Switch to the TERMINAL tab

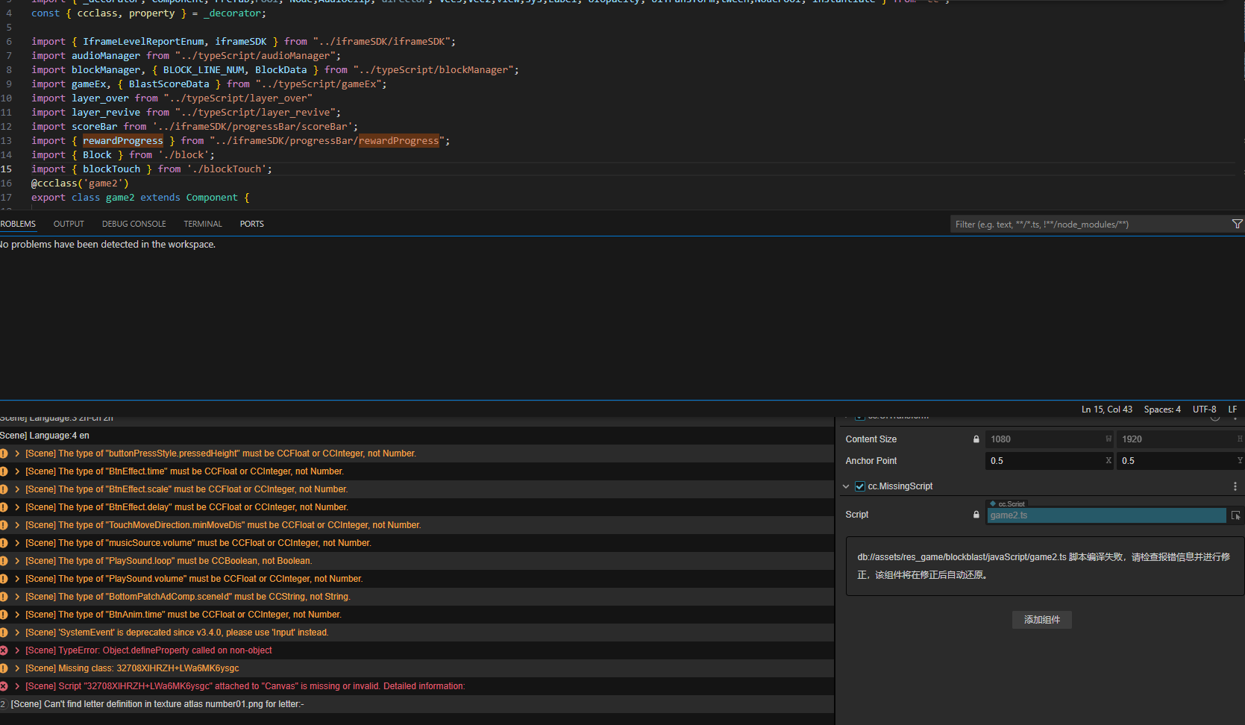(203, 224)
